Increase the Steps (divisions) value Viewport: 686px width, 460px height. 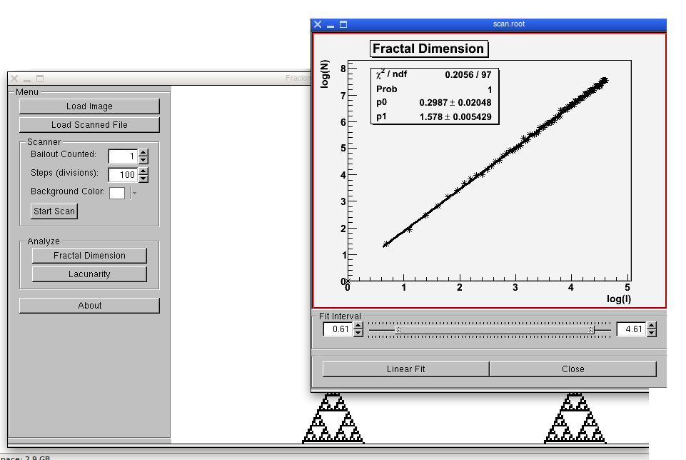click(143, 171)
